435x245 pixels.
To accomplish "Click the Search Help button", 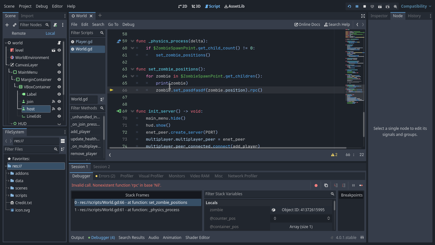I will [x=337, y=24].
